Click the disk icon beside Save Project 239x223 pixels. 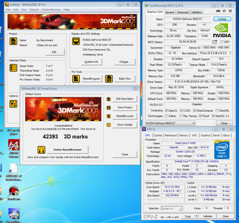109,108
